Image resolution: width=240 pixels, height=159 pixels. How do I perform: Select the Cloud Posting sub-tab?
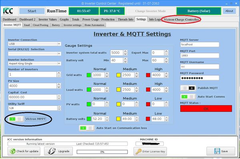click(x=40, y=25)
